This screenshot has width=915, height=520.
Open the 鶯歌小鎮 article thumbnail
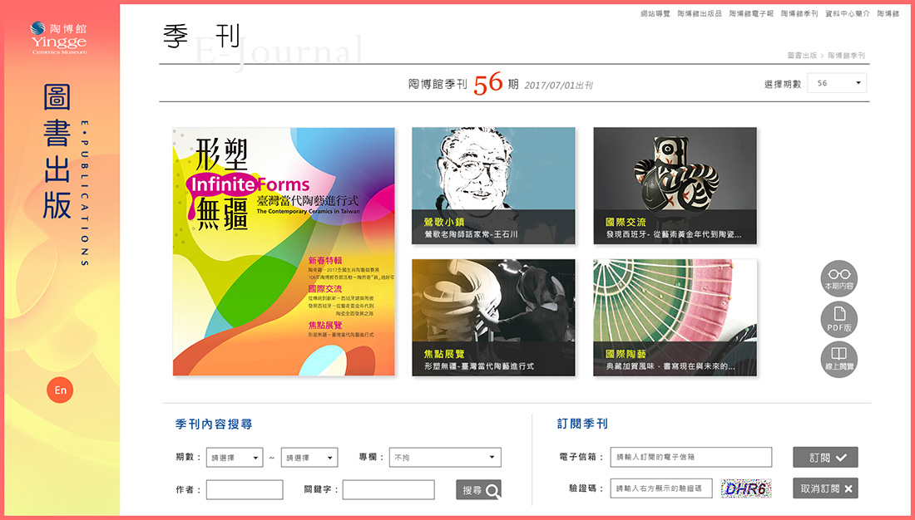tap(493, 186)
